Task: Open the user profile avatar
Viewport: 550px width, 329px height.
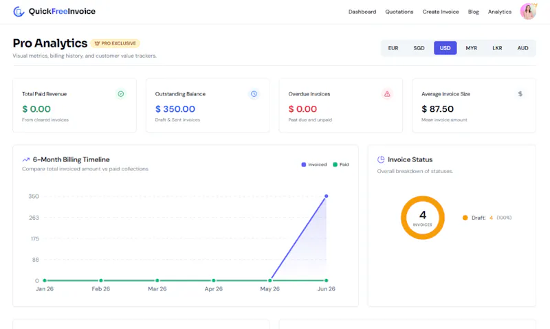Action: point(528,12)
